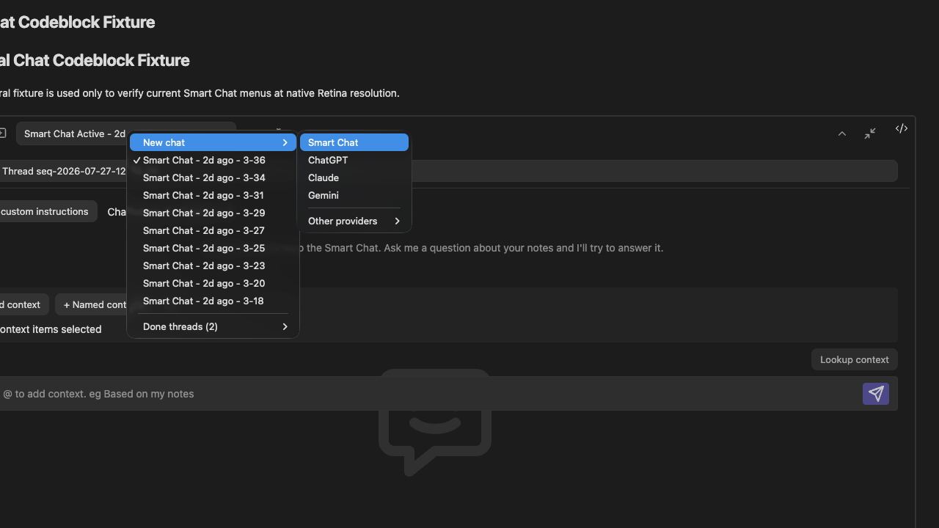This screenshot has height=528, width=939.
Task: Click the Lookup context button
Action: point(854,359)
